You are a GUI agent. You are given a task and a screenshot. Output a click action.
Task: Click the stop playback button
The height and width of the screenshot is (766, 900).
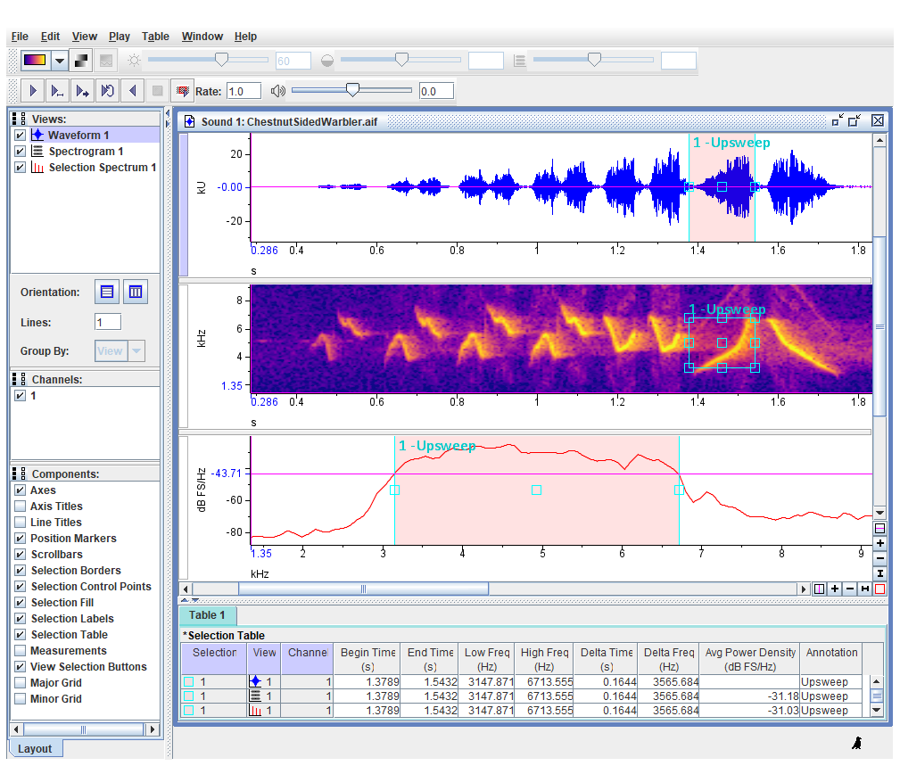(x=157, y=91)
